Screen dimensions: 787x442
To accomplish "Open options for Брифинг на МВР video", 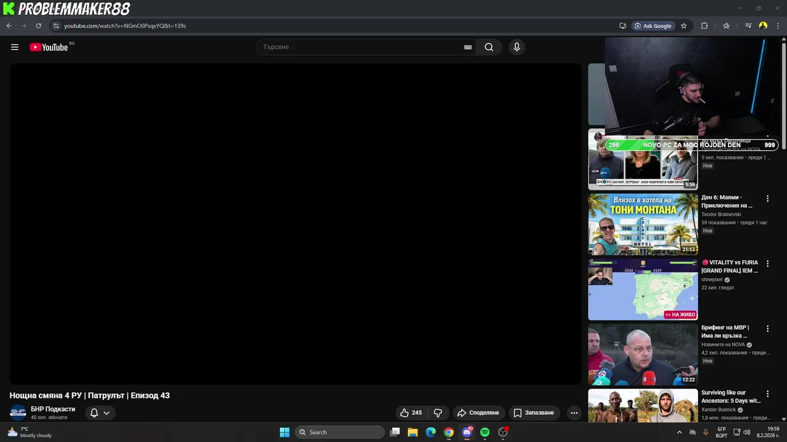I will tap(767, 329).
